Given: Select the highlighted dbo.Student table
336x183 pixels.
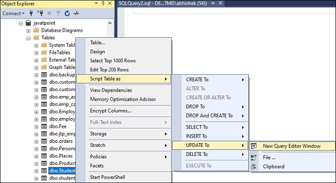Looking at the screenshot, I should tap(62, 170).
